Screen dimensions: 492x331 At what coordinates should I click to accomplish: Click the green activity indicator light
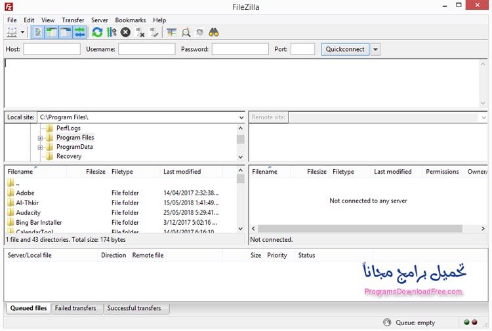coord(466,322)
